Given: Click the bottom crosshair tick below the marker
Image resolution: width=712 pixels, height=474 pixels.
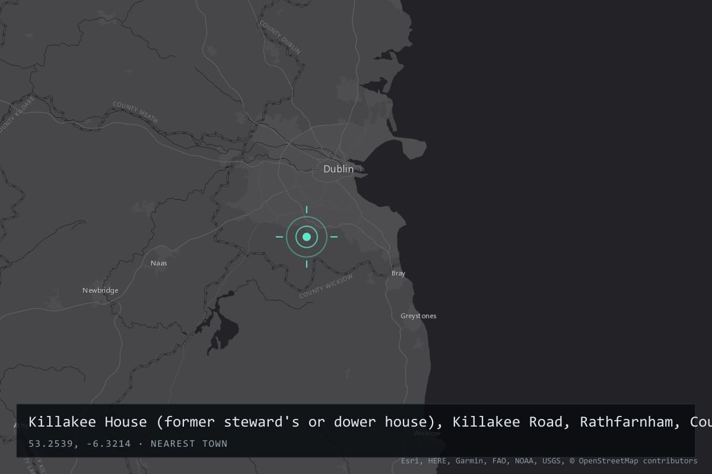Looking at the screenshot, I should (307, 264).
